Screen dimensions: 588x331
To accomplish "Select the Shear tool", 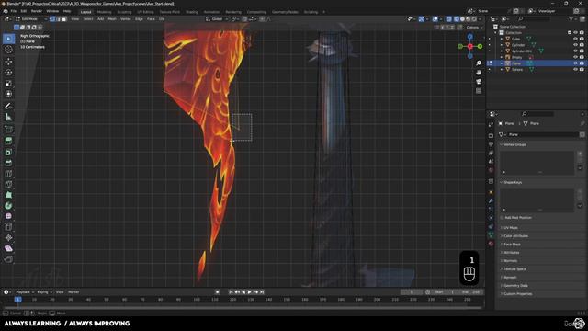I will click(x=8, y=248).
